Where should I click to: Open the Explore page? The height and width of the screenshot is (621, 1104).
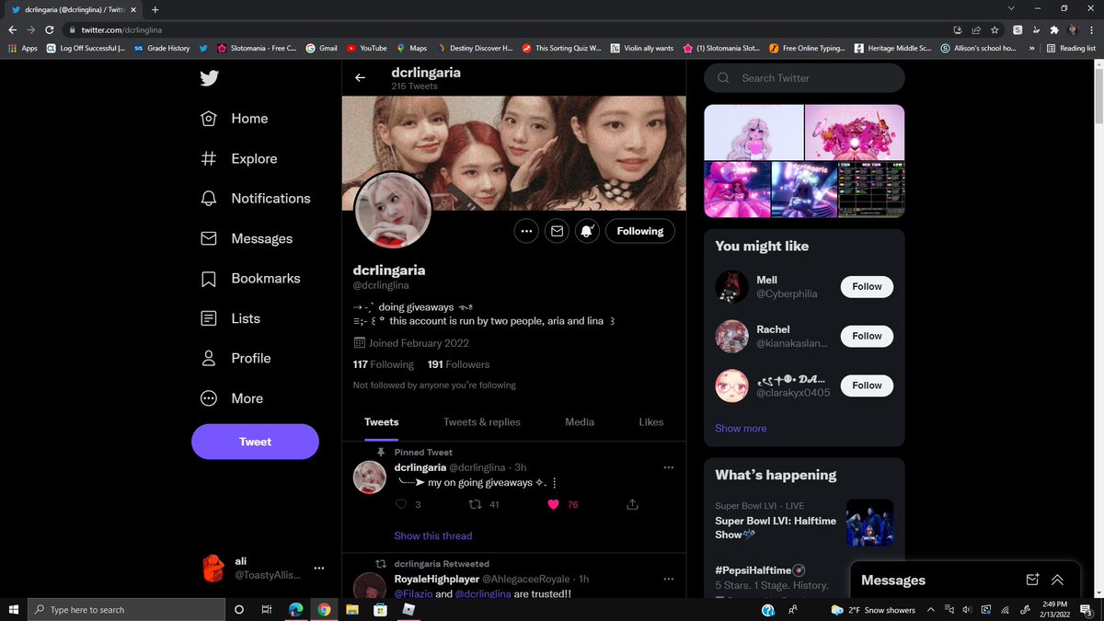[x=238, y=158]
